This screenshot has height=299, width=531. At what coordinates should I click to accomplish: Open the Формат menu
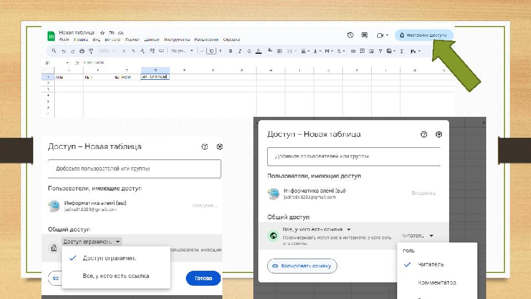pos(132,40)
